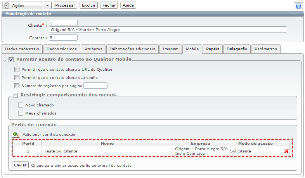Delete the Teste Solicitante profile row
The width and height of the screenshot is (305, 178).
[286, 151]
